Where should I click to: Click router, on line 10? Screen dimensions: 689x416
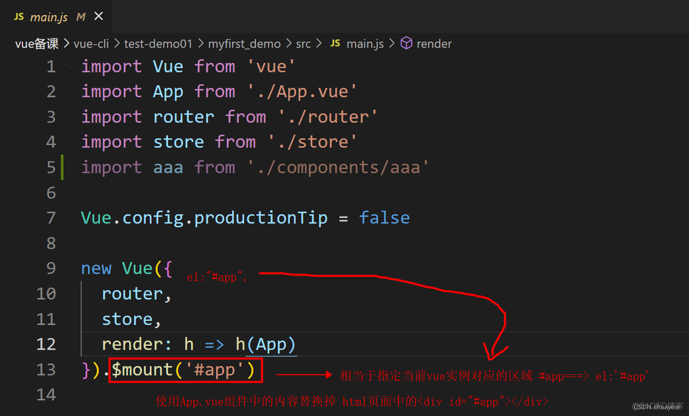(136, 294)
